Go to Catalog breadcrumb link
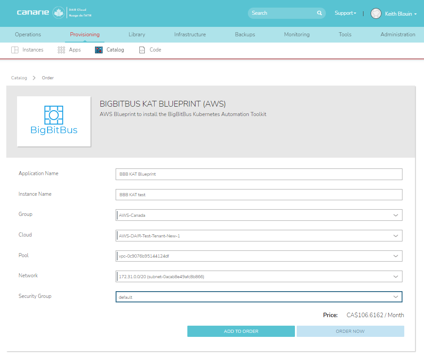 [19, 78]
